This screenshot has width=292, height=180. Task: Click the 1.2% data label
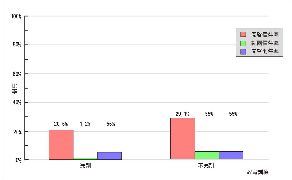pyautogui.click(x=85, y=124)
